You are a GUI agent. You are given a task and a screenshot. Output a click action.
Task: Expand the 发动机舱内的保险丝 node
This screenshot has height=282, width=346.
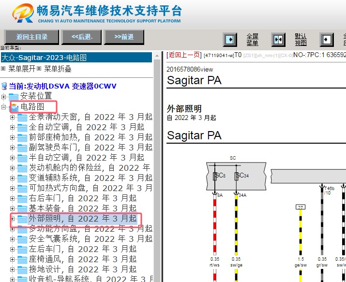13,168
